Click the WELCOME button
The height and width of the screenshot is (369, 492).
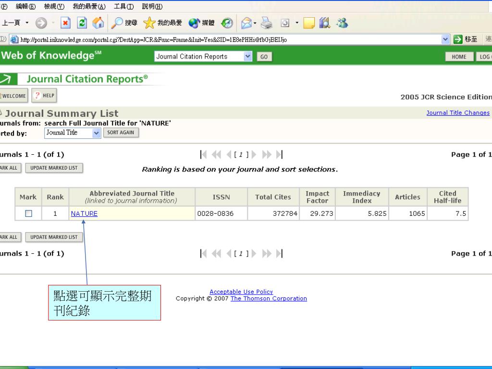coord(13,96)
